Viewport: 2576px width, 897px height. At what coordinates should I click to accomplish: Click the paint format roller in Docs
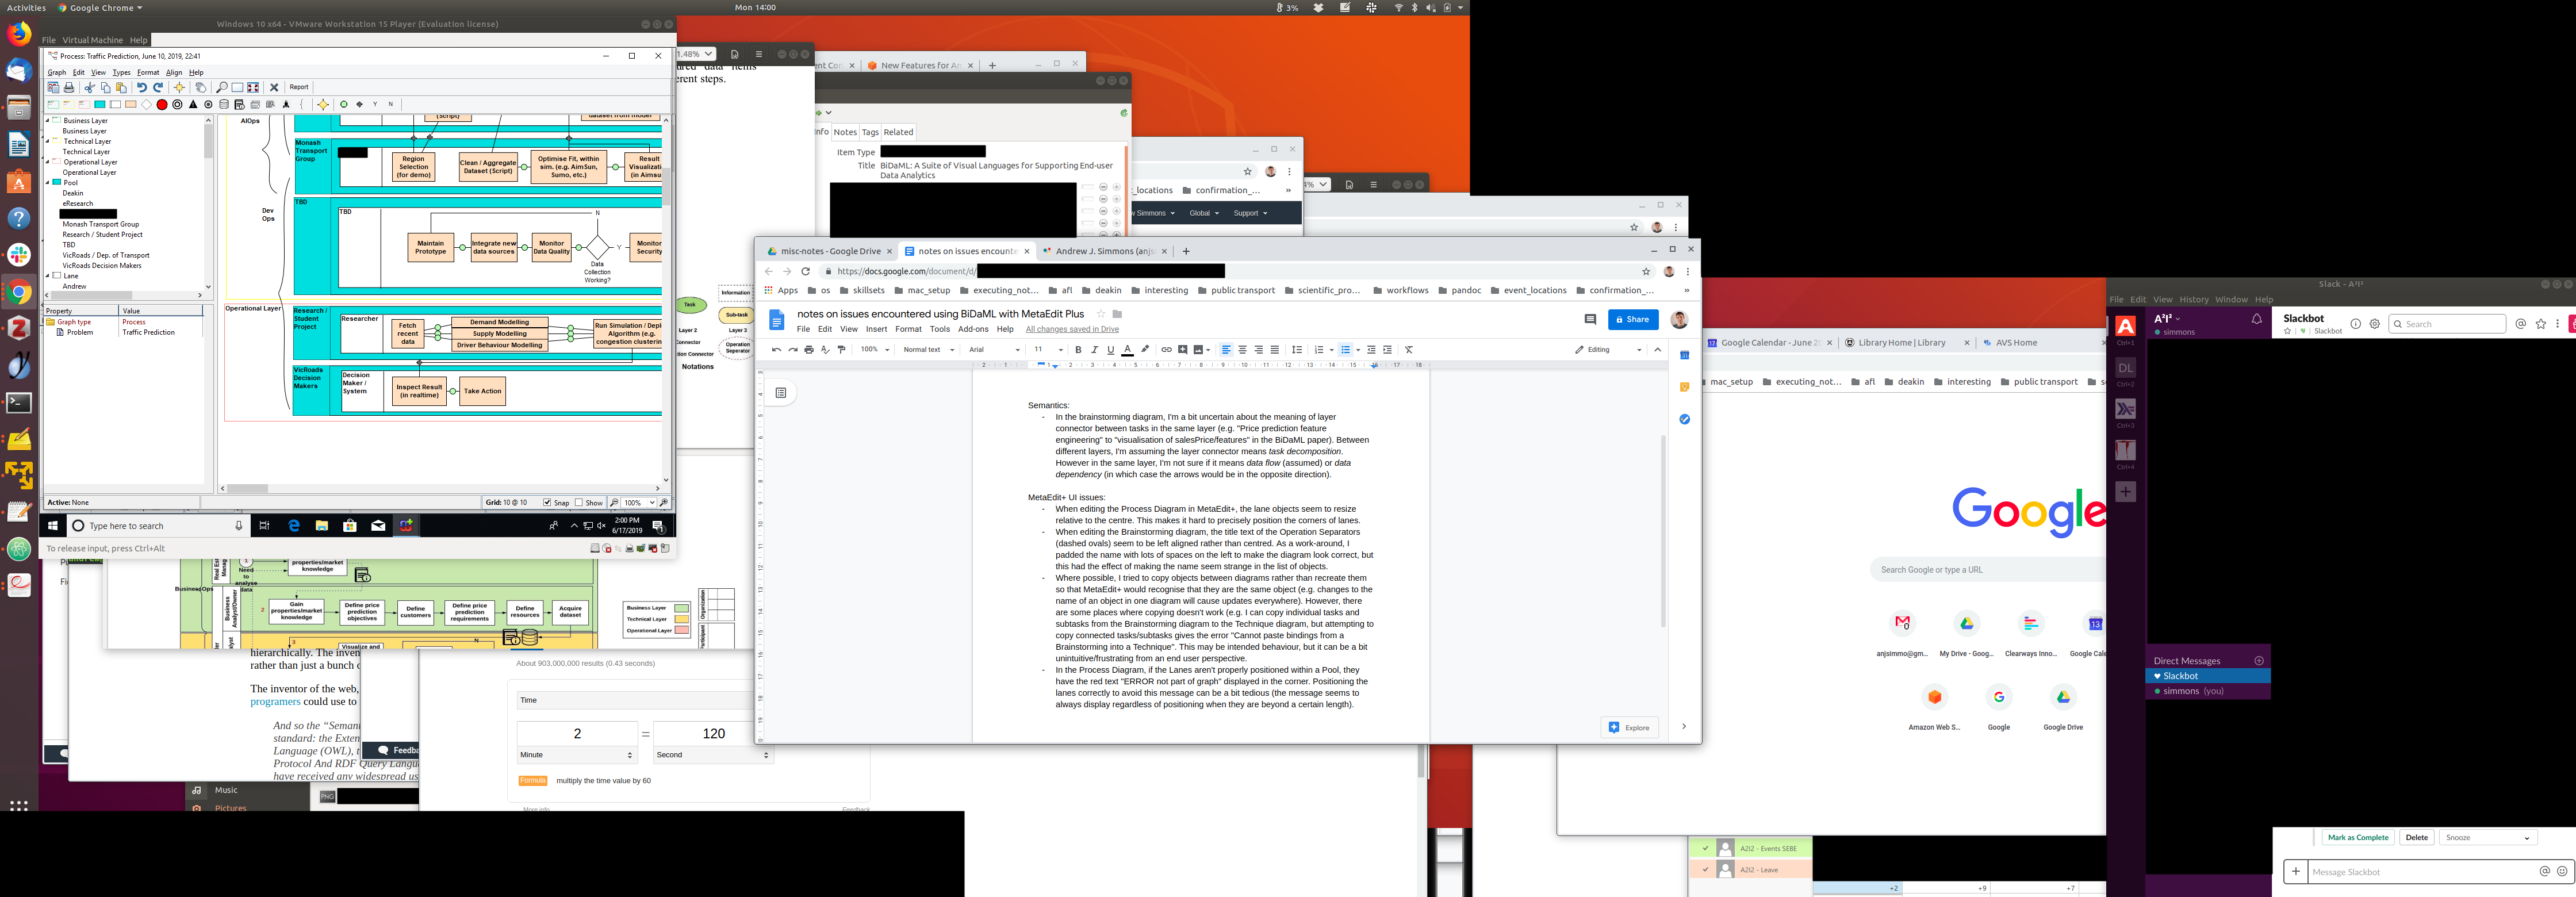point(841,350)
